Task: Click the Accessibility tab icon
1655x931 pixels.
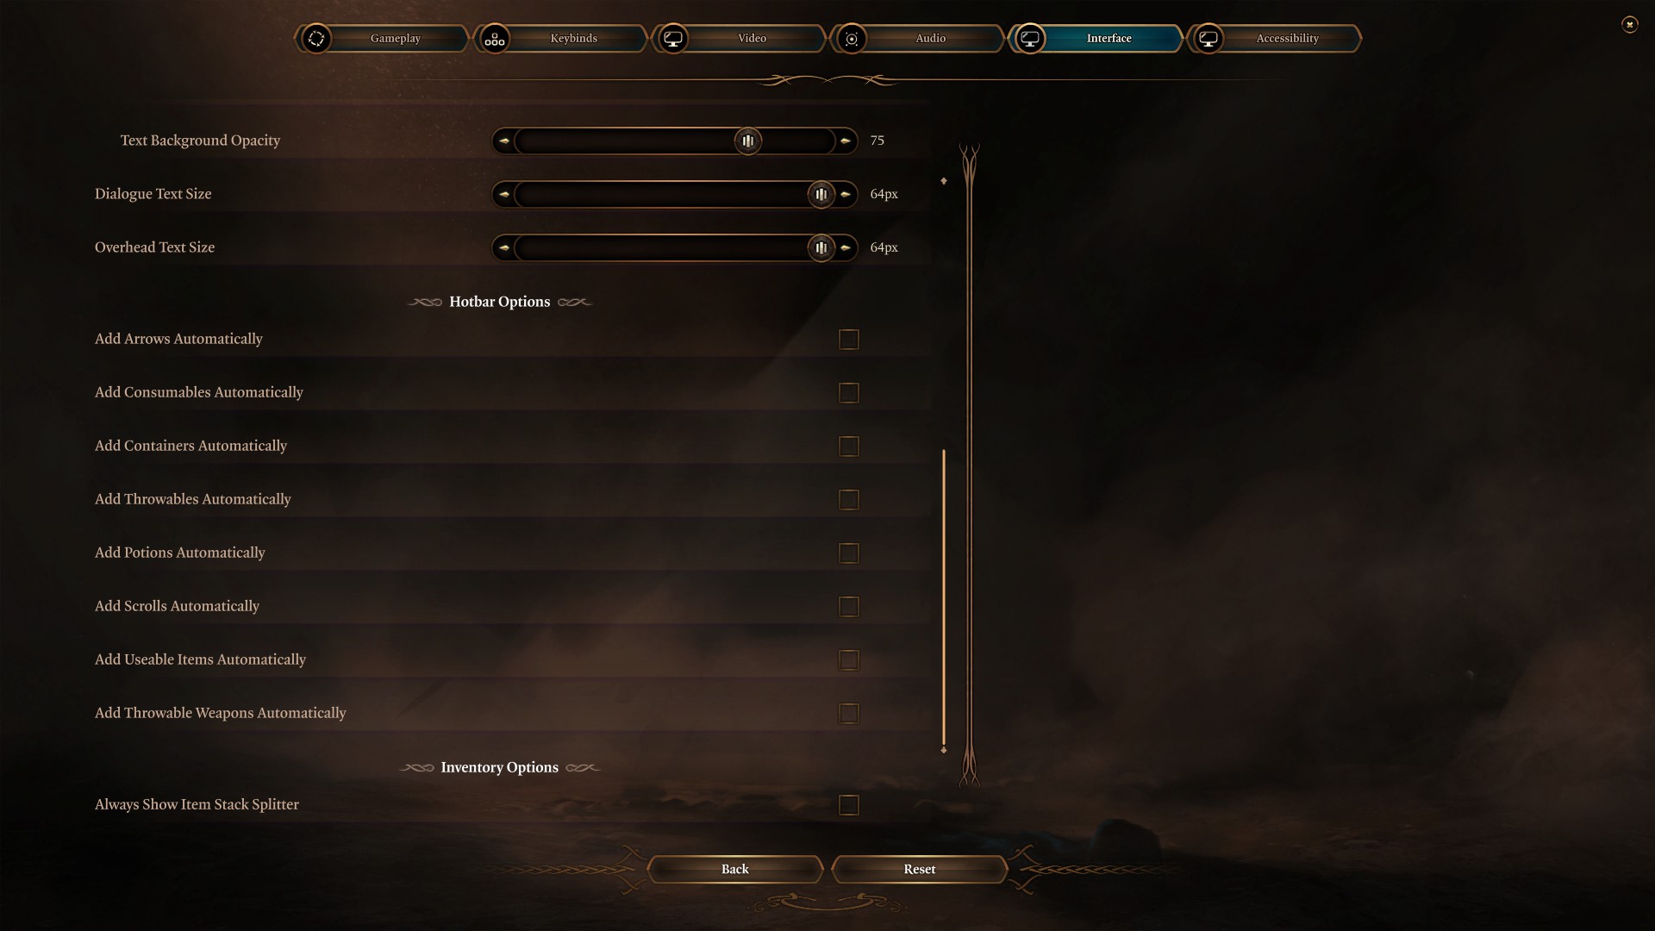Action: (x=1209, y=38)
